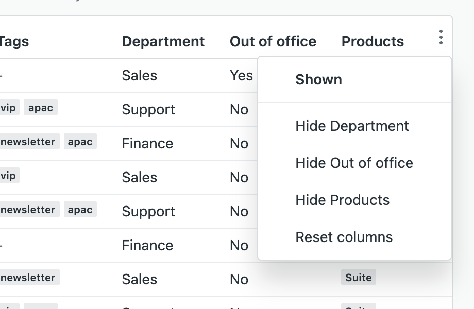The image size is (474, 309).
Task: Click newsletter tag in second Support row
Action: pyautogui.click(x=29, y=209)
